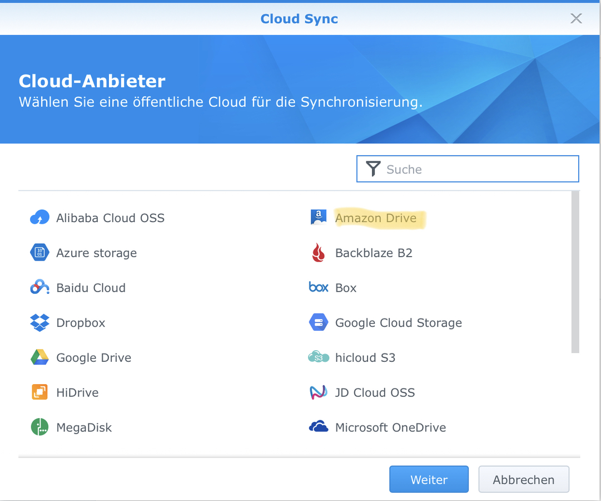Image resolution: width=601 pixels, height=501 pixels.
Task: Click the Abbrechen button
Action: tap(523, 480)
